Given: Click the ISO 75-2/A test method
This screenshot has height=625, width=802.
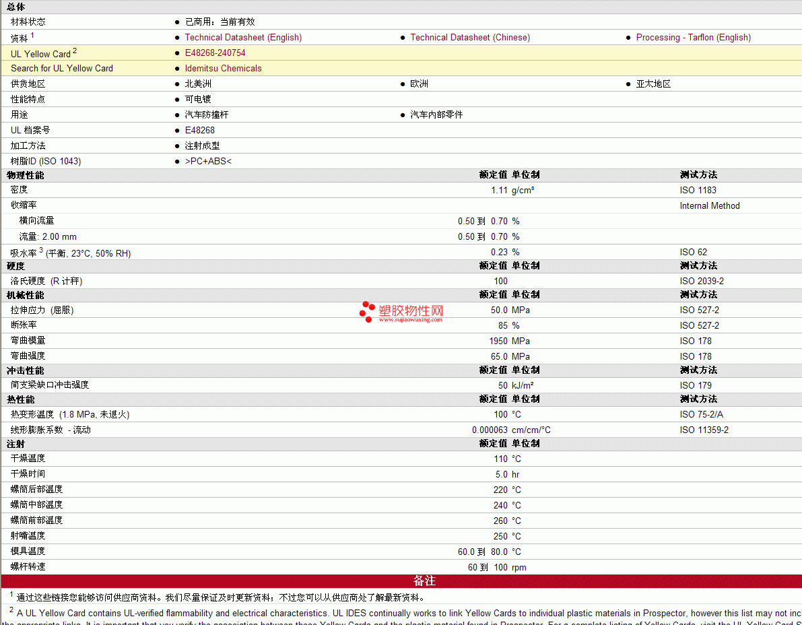Looking at the screenshot, I should tap(701, 414).
